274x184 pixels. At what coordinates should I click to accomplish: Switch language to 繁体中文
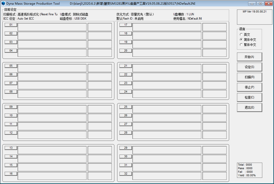[x=241, y=45]
